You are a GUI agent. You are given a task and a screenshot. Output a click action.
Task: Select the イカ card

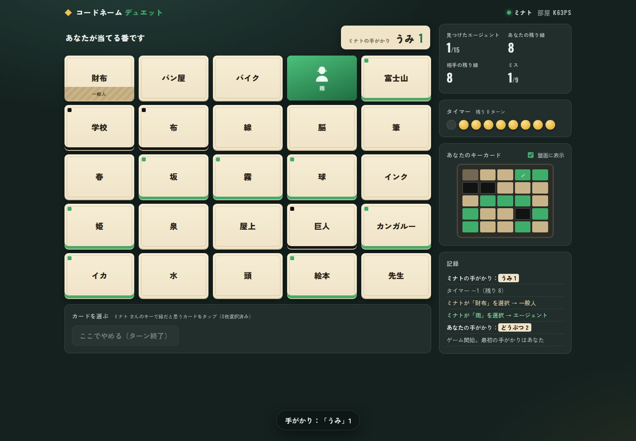[99, 276]
